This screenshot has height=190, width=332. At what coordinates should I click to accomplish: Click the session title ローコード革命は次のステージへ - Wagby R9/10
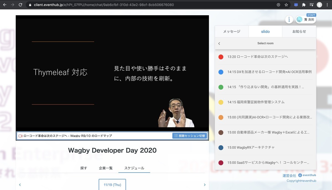68,136
